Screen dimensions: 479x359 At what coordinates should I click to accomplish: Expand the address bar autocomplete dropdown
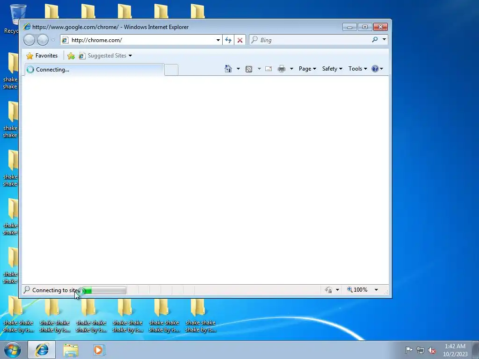pyautogui.click(x=218, y=40)
